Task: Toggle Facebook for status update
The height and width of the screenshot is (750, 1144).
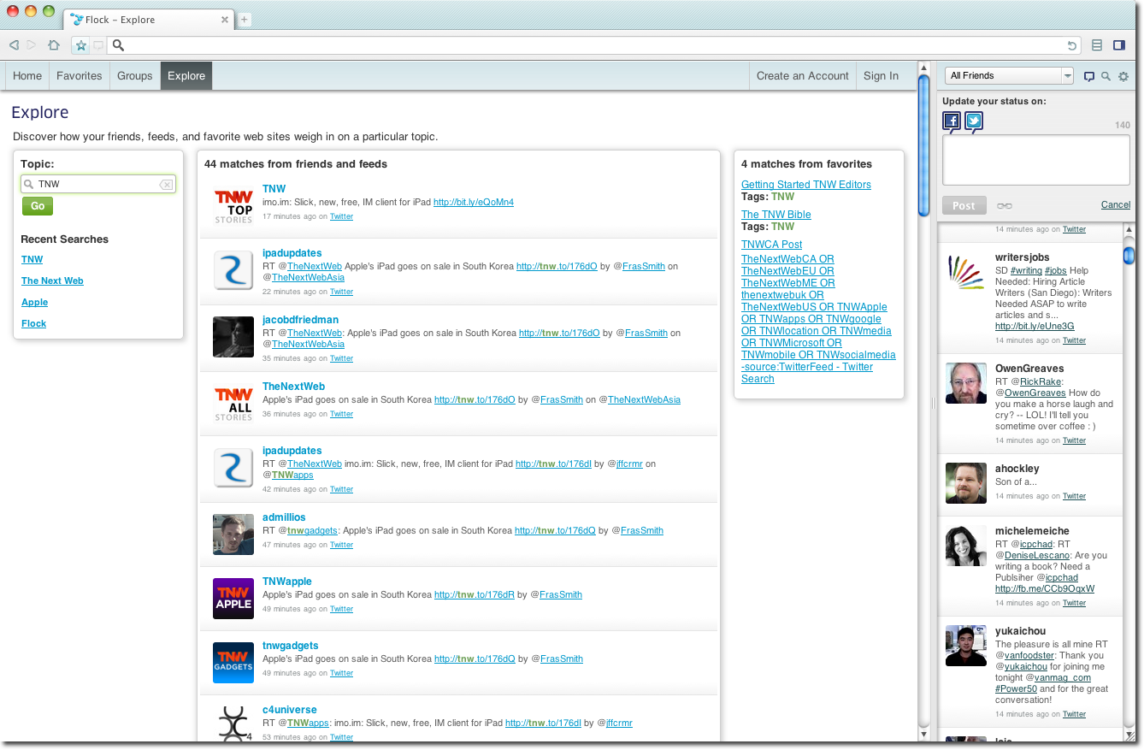Action: pos(952,121)
